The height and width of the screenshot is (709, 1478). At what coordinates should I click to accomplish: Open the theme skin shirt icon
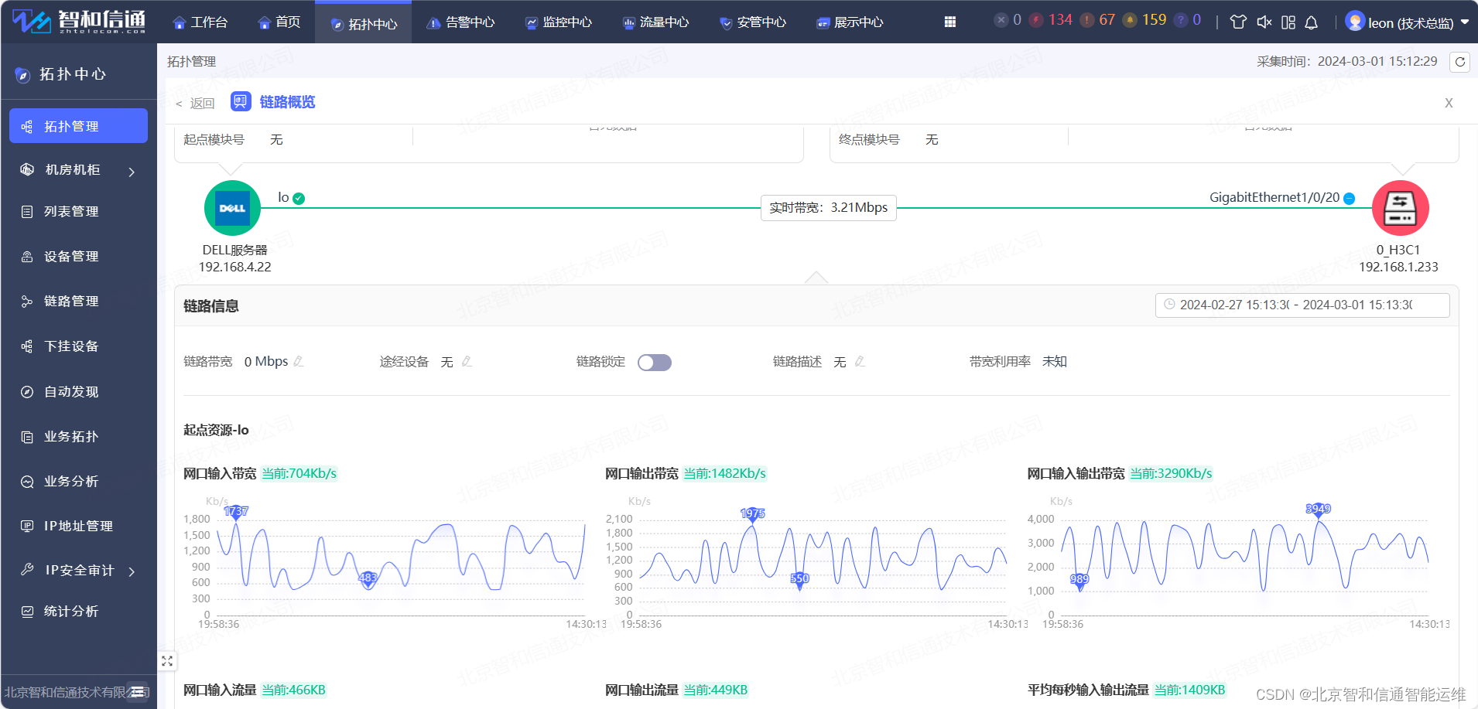[x=1238, y=22]
